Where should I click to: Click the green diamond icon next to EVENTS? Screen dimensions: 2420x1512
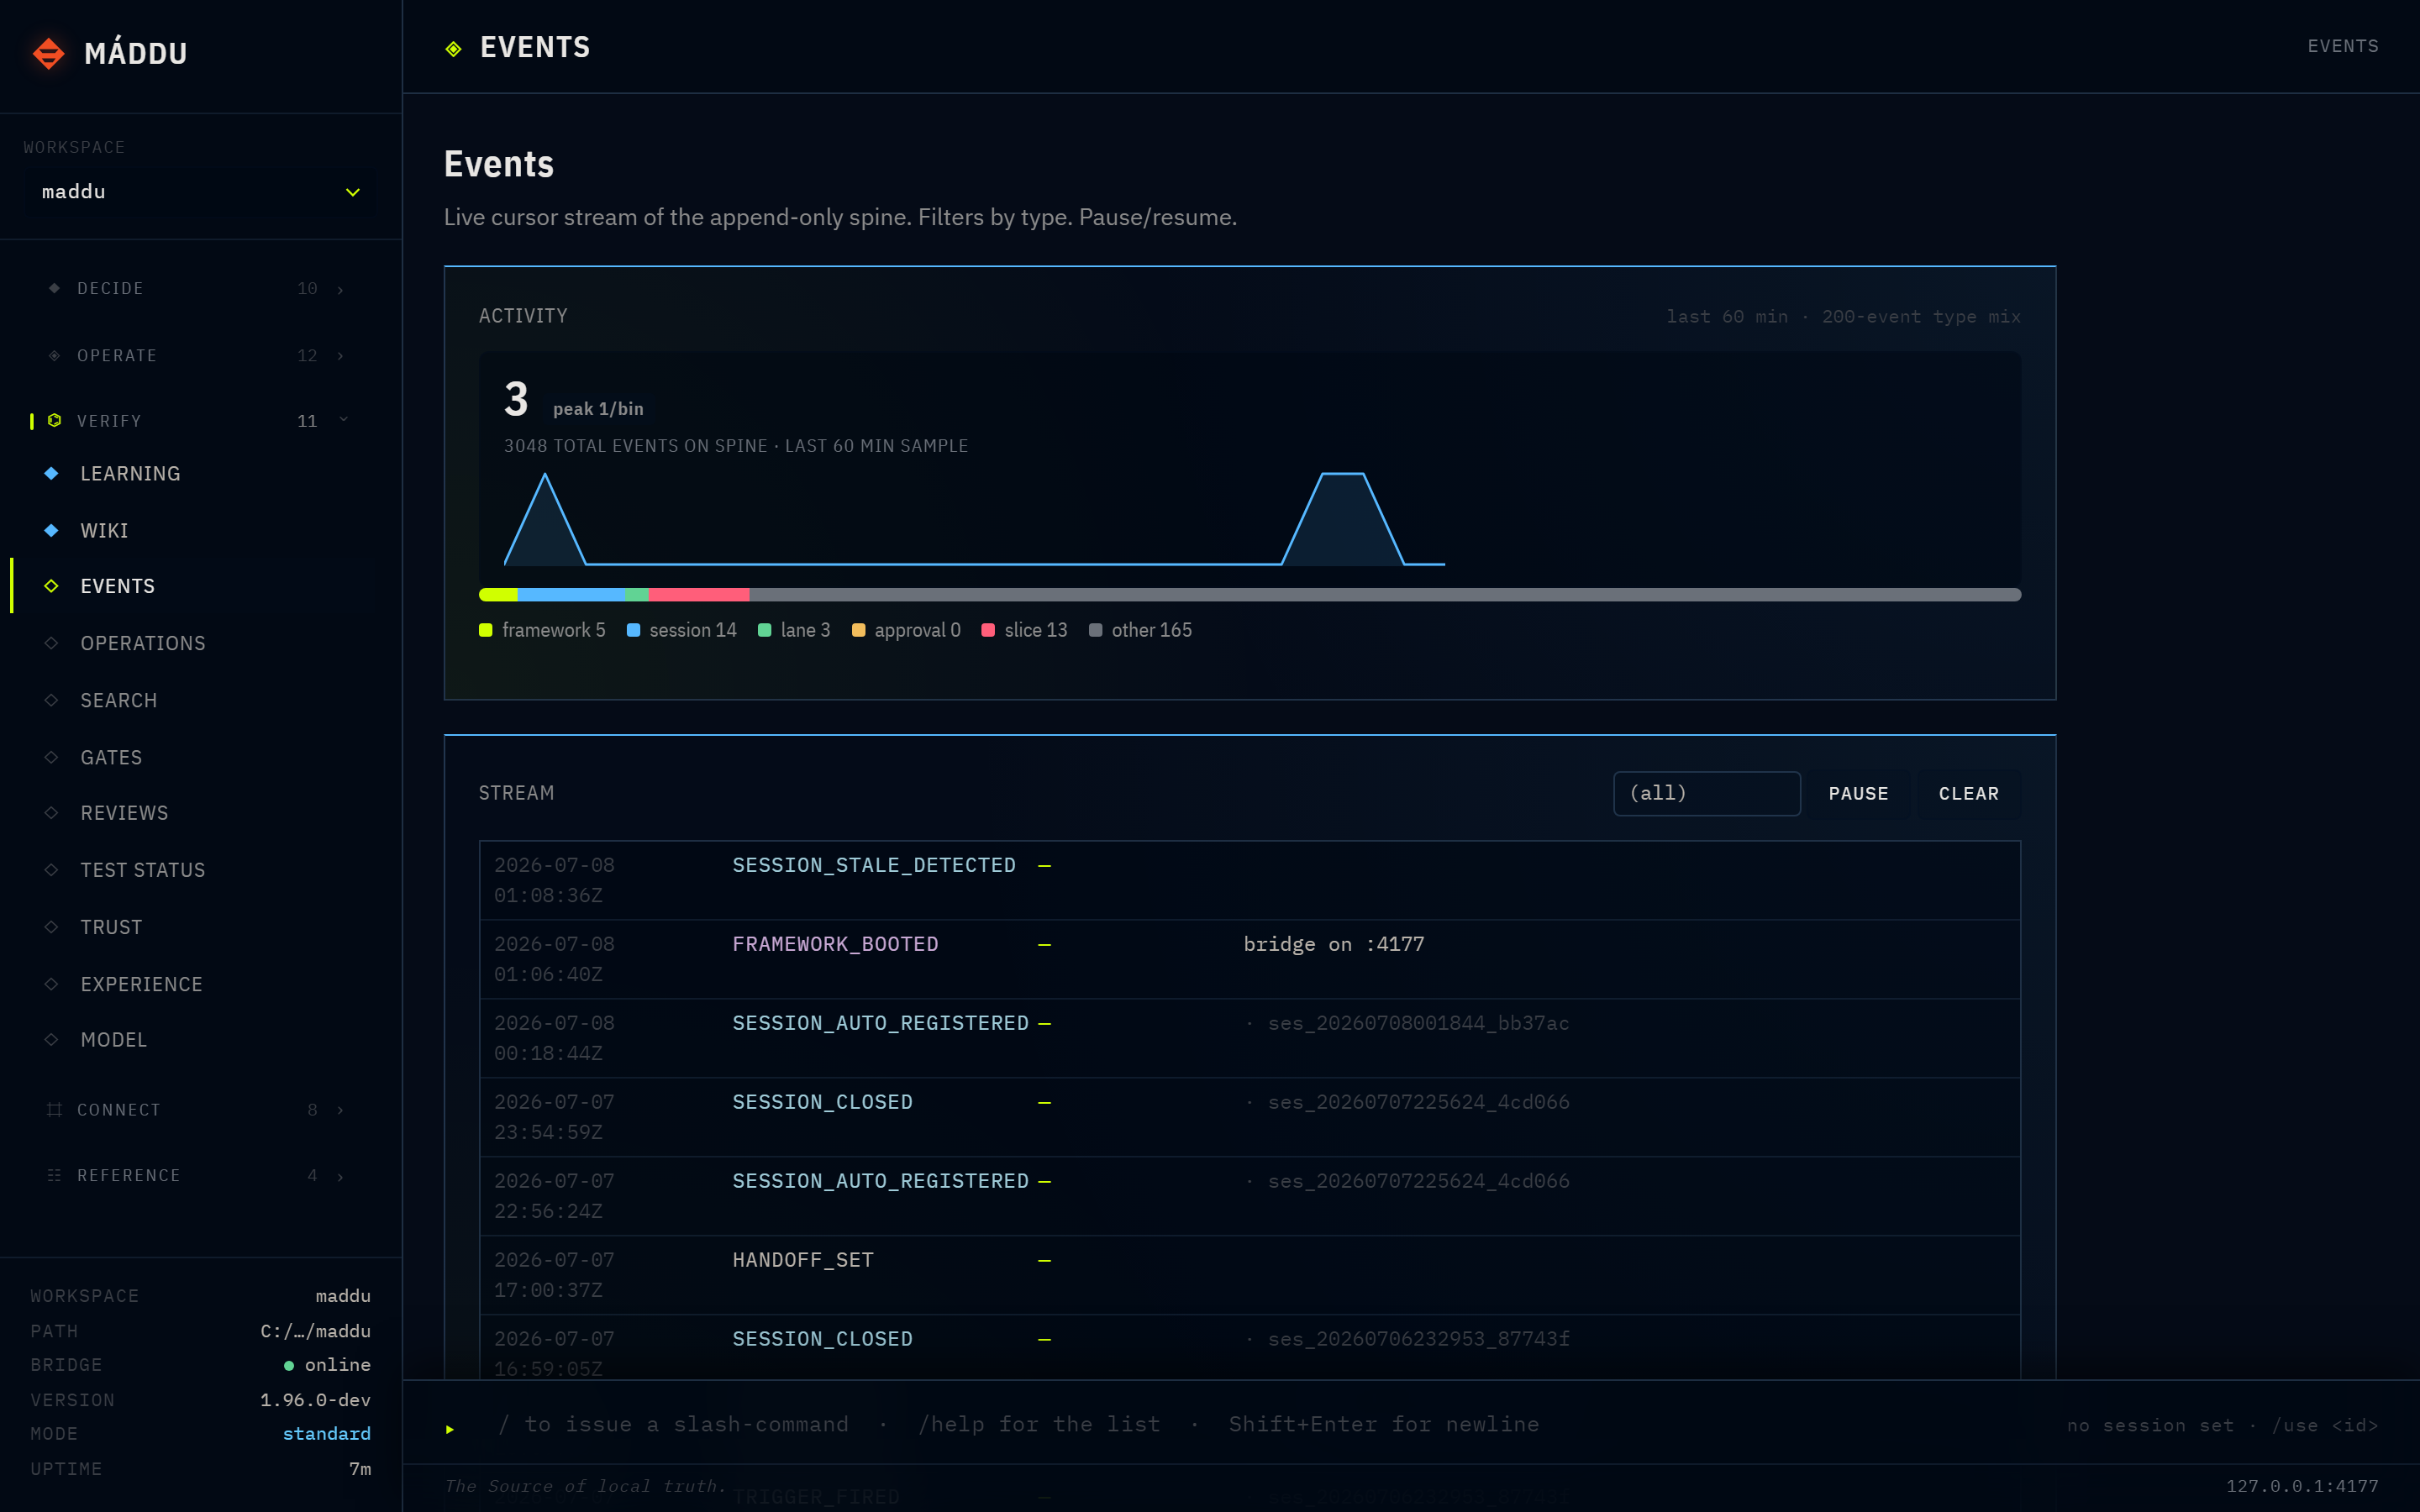[x=51, y=586]
